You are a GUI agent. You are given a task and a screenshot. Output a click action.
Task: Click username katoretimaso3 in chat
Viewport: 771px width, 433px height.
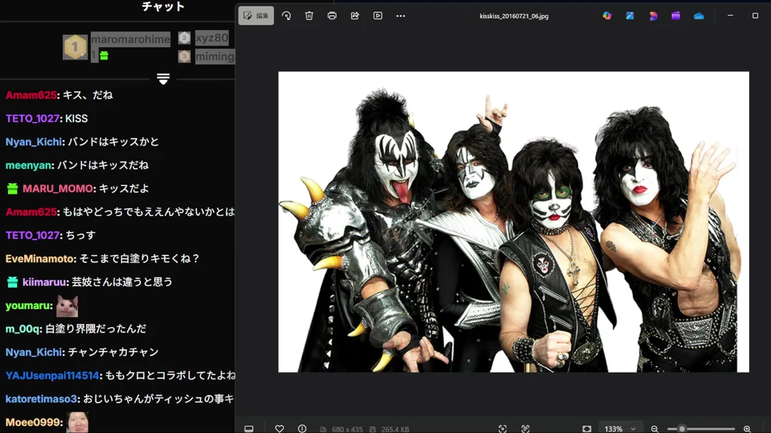42,399
